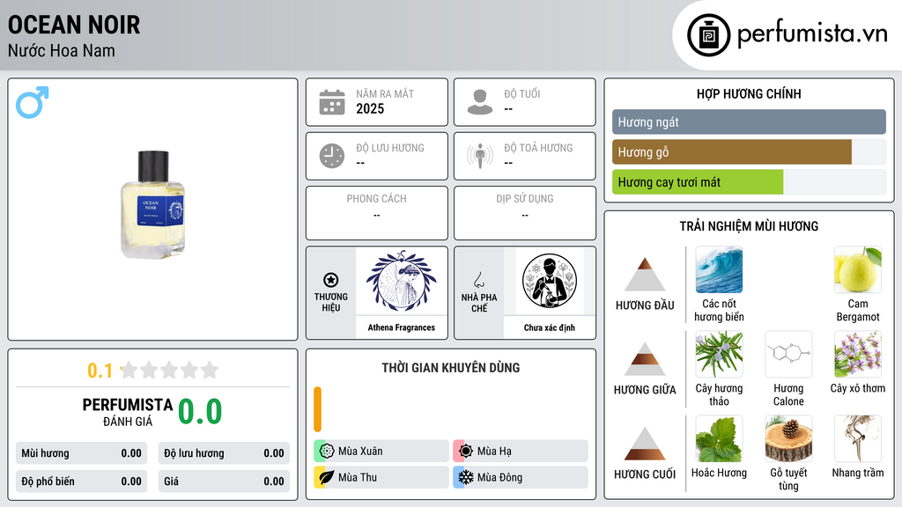This screenshot has width=902, height=507.
Task: Click the person icon for Độ tuổi
Action: 480,102
